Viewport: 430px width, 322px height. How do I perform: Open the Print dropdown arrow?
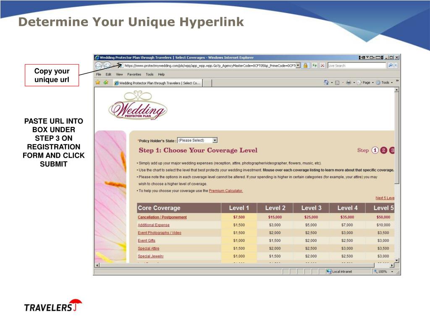click(354, 83)
